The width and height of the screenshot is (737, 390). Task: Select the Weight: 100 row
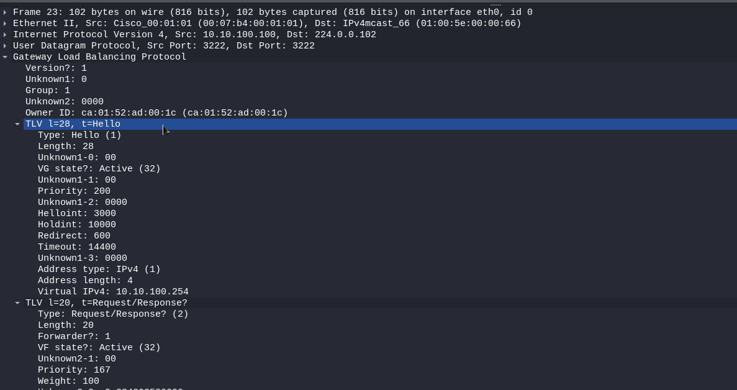point(68,381)
